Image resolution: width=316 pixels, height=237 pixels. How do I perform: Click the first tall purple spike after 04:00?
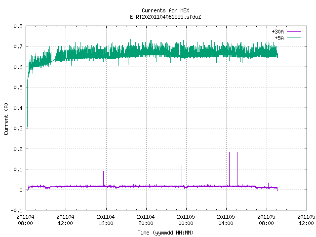point(229,169)
